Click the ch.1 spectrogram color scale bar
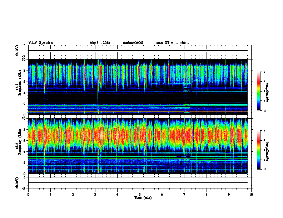 (x=258, y=91)
